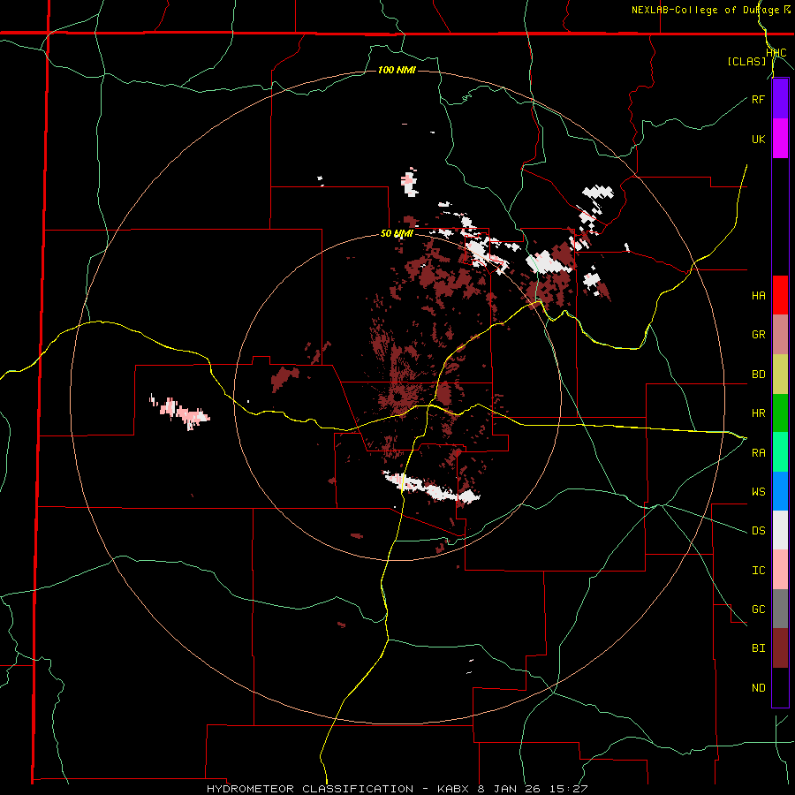Click the BI dark red swatch

pyautogui.click(x=780, y=648)
